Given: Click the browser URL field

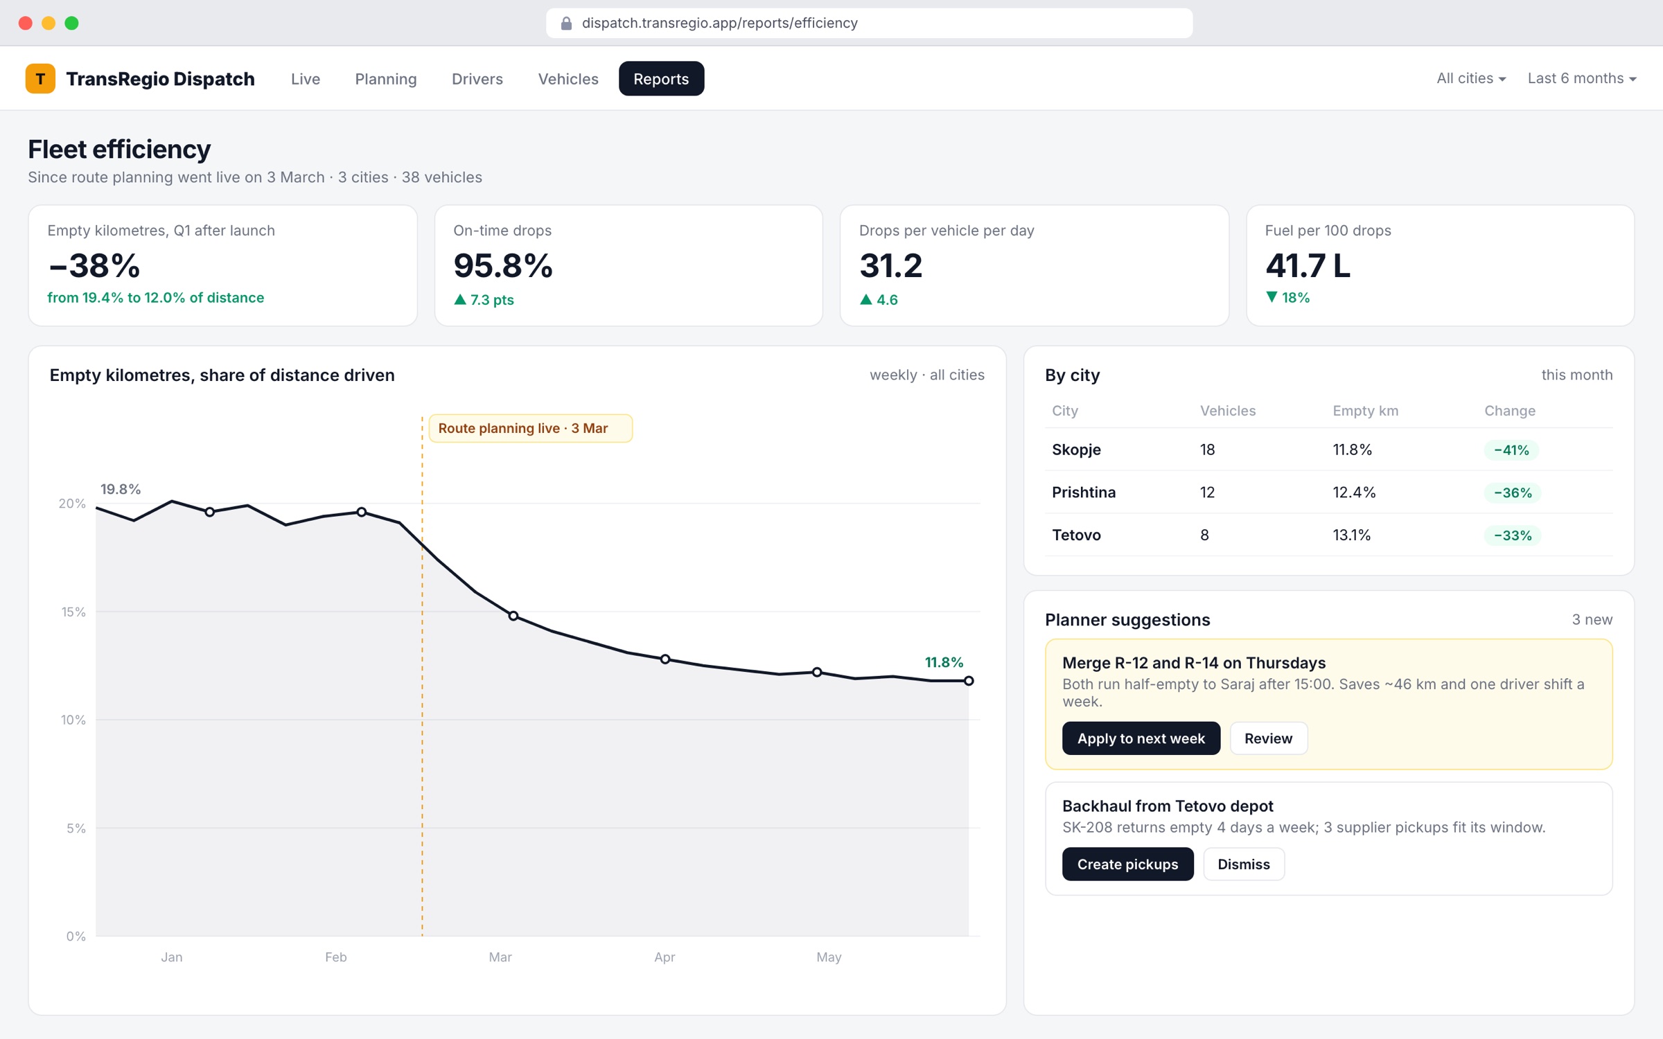Looking at the screenshot, I should click(x=869, y=23).
